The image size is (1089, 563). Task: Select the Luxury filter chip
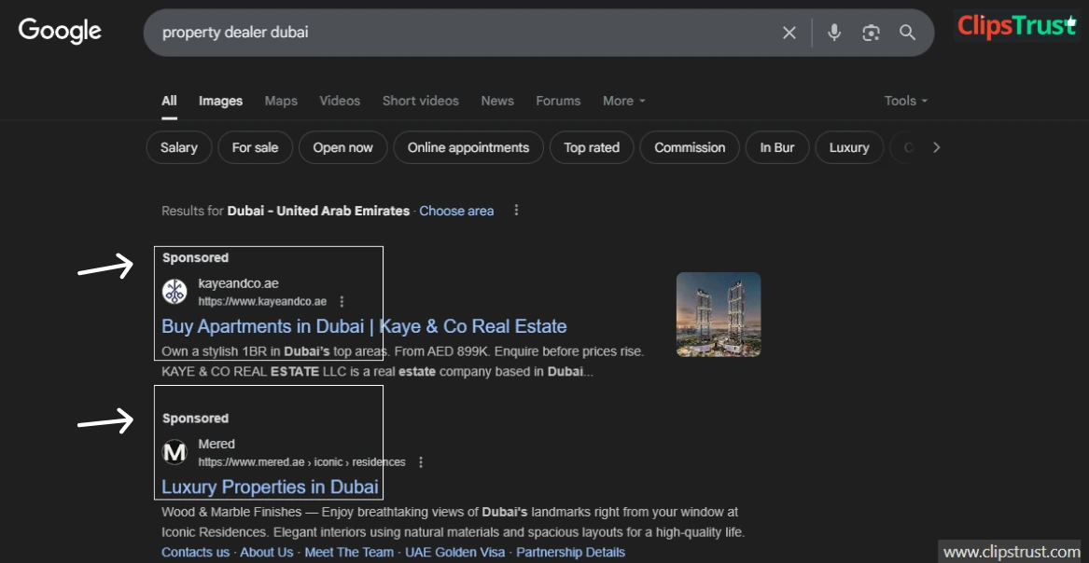coord(849,147)
